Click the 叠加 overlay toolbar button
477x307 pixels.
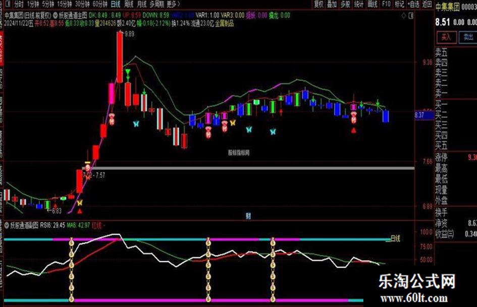coord(332,4)
